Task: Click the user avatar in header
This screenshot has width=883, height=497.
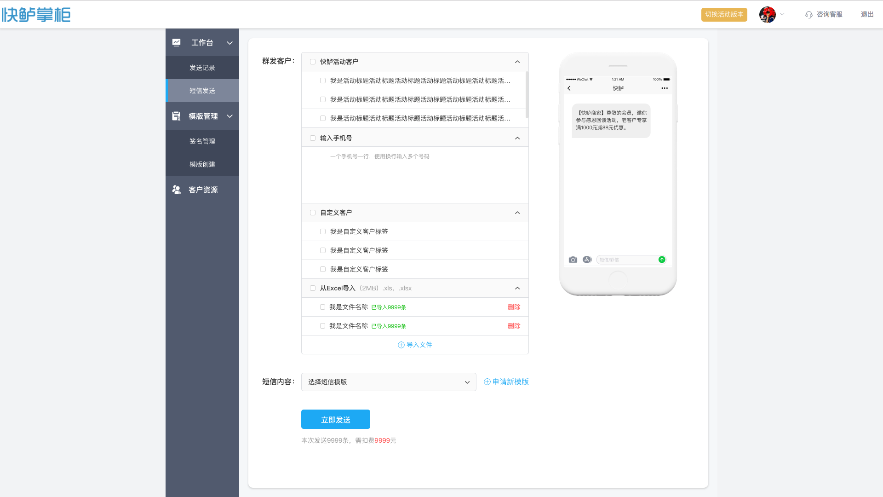Action: [767, 15]
